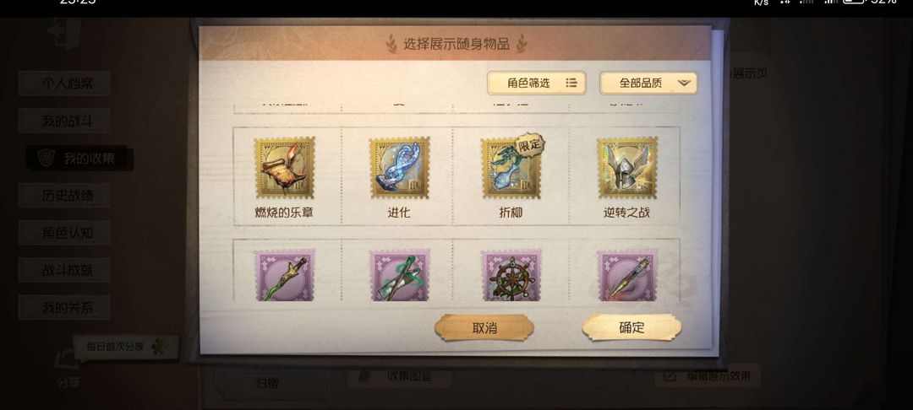Viewport: 913px width, 410px height.
Task: Select the 进化 blue gauntlet accessory stamp
Action: coord(399,168)
